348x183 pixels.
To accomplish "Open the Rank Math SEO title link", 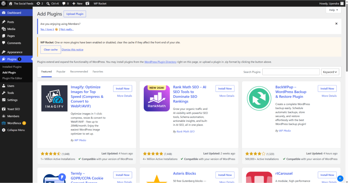I will coord(190,94).
